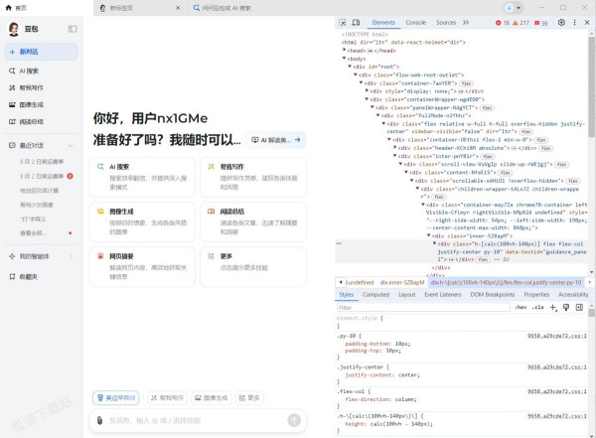Screen dimensions: 596x438
Task: Click the Doubao avatar in the sidebar
Action: pyautogui.click(x=14, y=29)
